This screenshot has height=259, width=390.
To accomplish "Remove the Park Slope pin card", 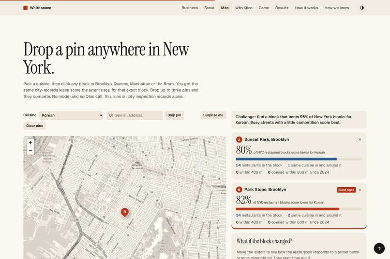I will click(x=360, y=190).
